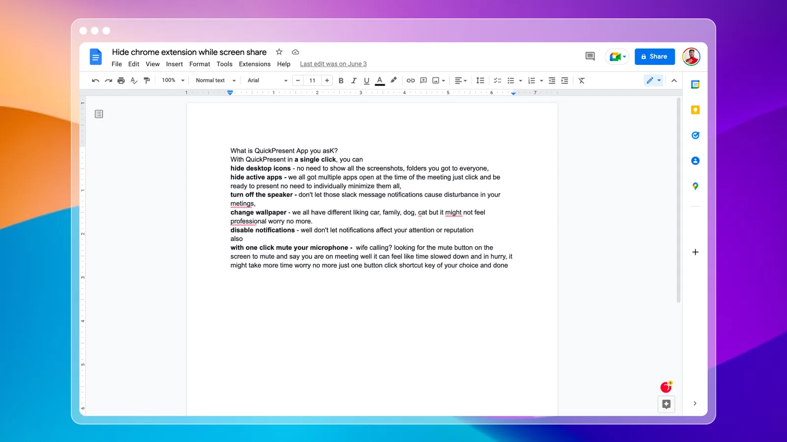Click the Undo arrow icon

point(95,81)
